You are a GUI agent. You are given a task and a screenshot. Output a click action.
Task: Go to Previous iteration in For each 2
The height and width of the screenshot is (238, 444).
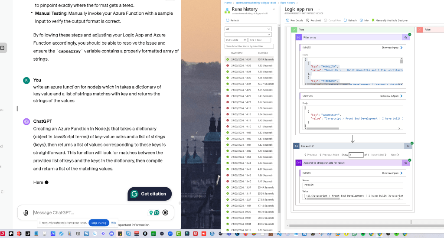point(310,155)
